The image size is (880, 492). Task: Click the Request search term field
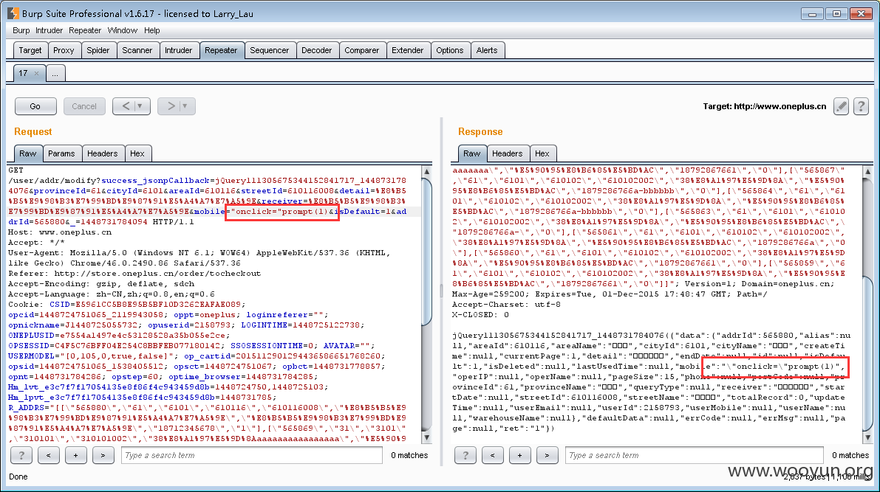coord(252,455)
